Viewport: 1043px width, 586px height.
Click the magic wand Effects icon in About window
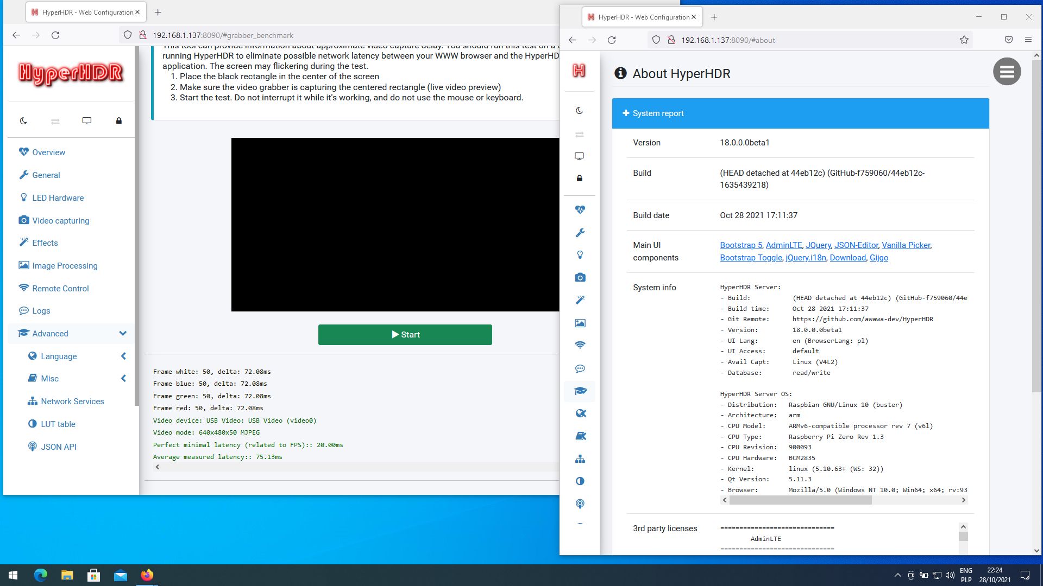(580, 300)
